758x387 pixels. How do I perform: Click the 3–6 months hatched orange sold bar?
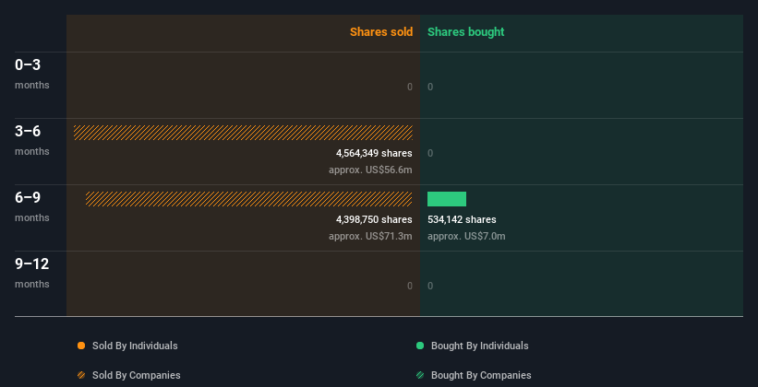click(x=243, y=133)
